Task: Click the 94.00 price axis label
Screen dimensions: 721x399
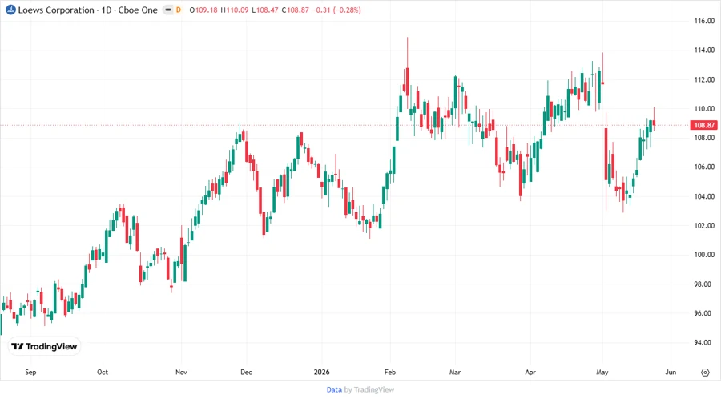Action: pyautogui.click(x=704, y=342)
